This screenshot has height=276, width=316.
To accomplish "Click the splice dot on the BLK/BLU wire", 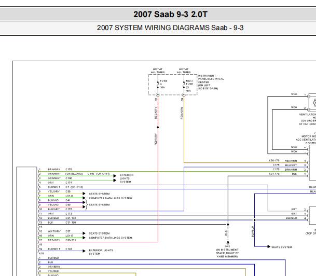I will (x=255, y=220).
